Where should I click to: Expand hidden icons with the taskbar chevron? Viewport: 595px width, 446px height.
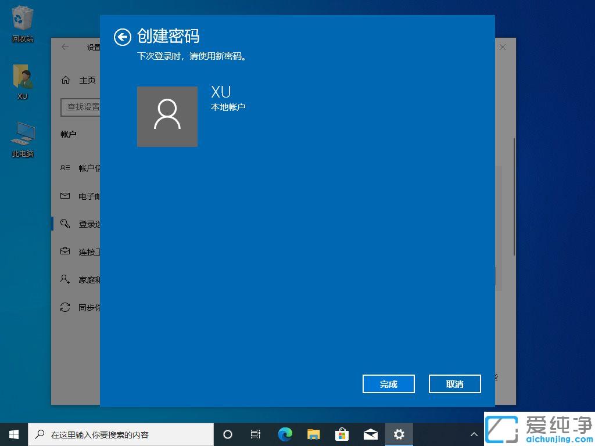[474, 434]
